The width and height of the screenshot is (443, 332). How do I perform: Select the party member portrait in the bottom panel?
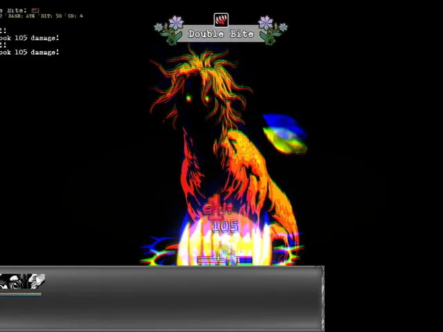pyautogui.click(x=22, y=282)
